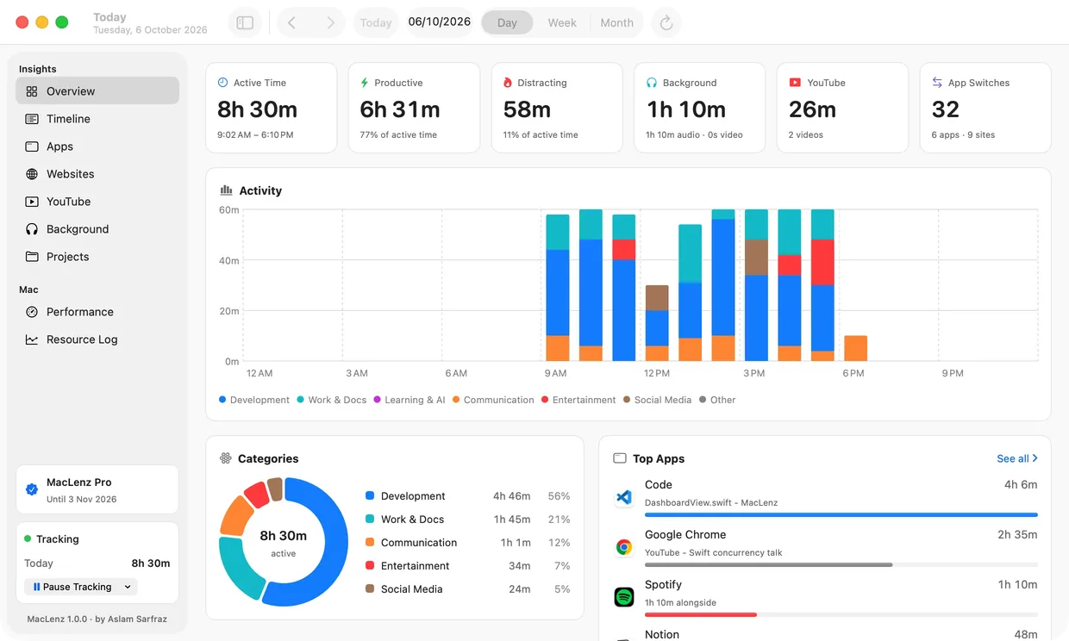The width and height of the screenshot is (1069, 641).
Task: Open the Resource Log section
Action: (x=97, y=339)
